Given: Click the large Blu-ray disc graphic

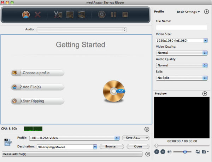Looking at the screenshot, I should (114, 91).
